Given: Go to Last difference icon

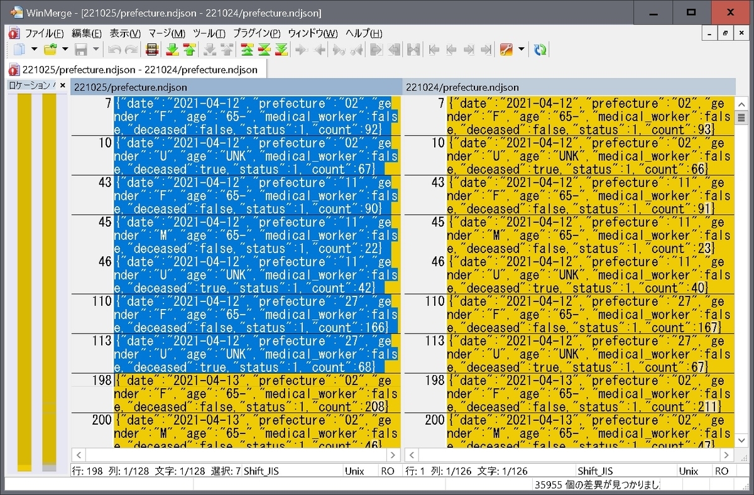Looking at the screenshot, I should (x=281, y=50).
